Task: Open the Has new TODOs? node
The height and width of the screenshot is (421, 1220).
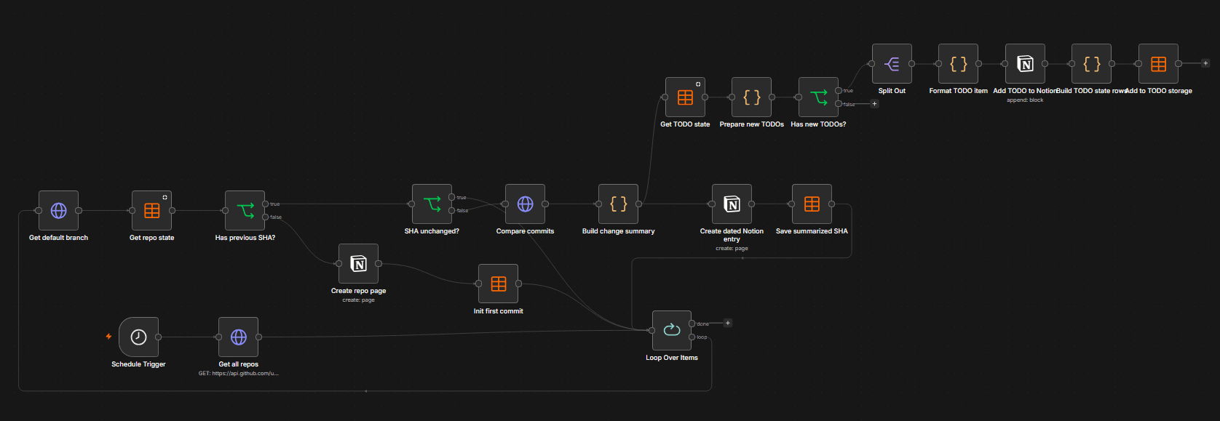Action: [x=818, y=97]
